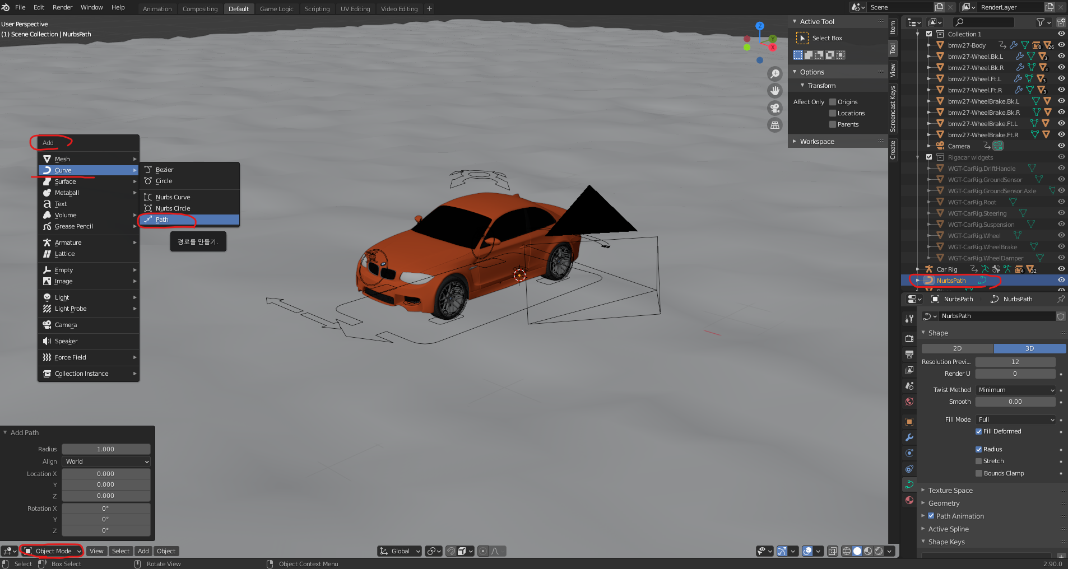This screenshot has width=1068, height=569.
Task: Enable Affect Only Origins checkbox
Action: 833,102
